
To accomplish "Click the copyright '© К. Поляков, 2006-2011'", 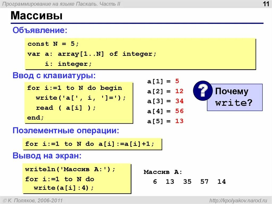I will (33, 201).
